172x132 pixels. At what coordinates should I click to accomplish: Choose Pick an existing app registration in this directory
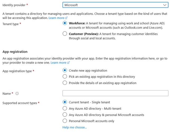tap(65, 77)
